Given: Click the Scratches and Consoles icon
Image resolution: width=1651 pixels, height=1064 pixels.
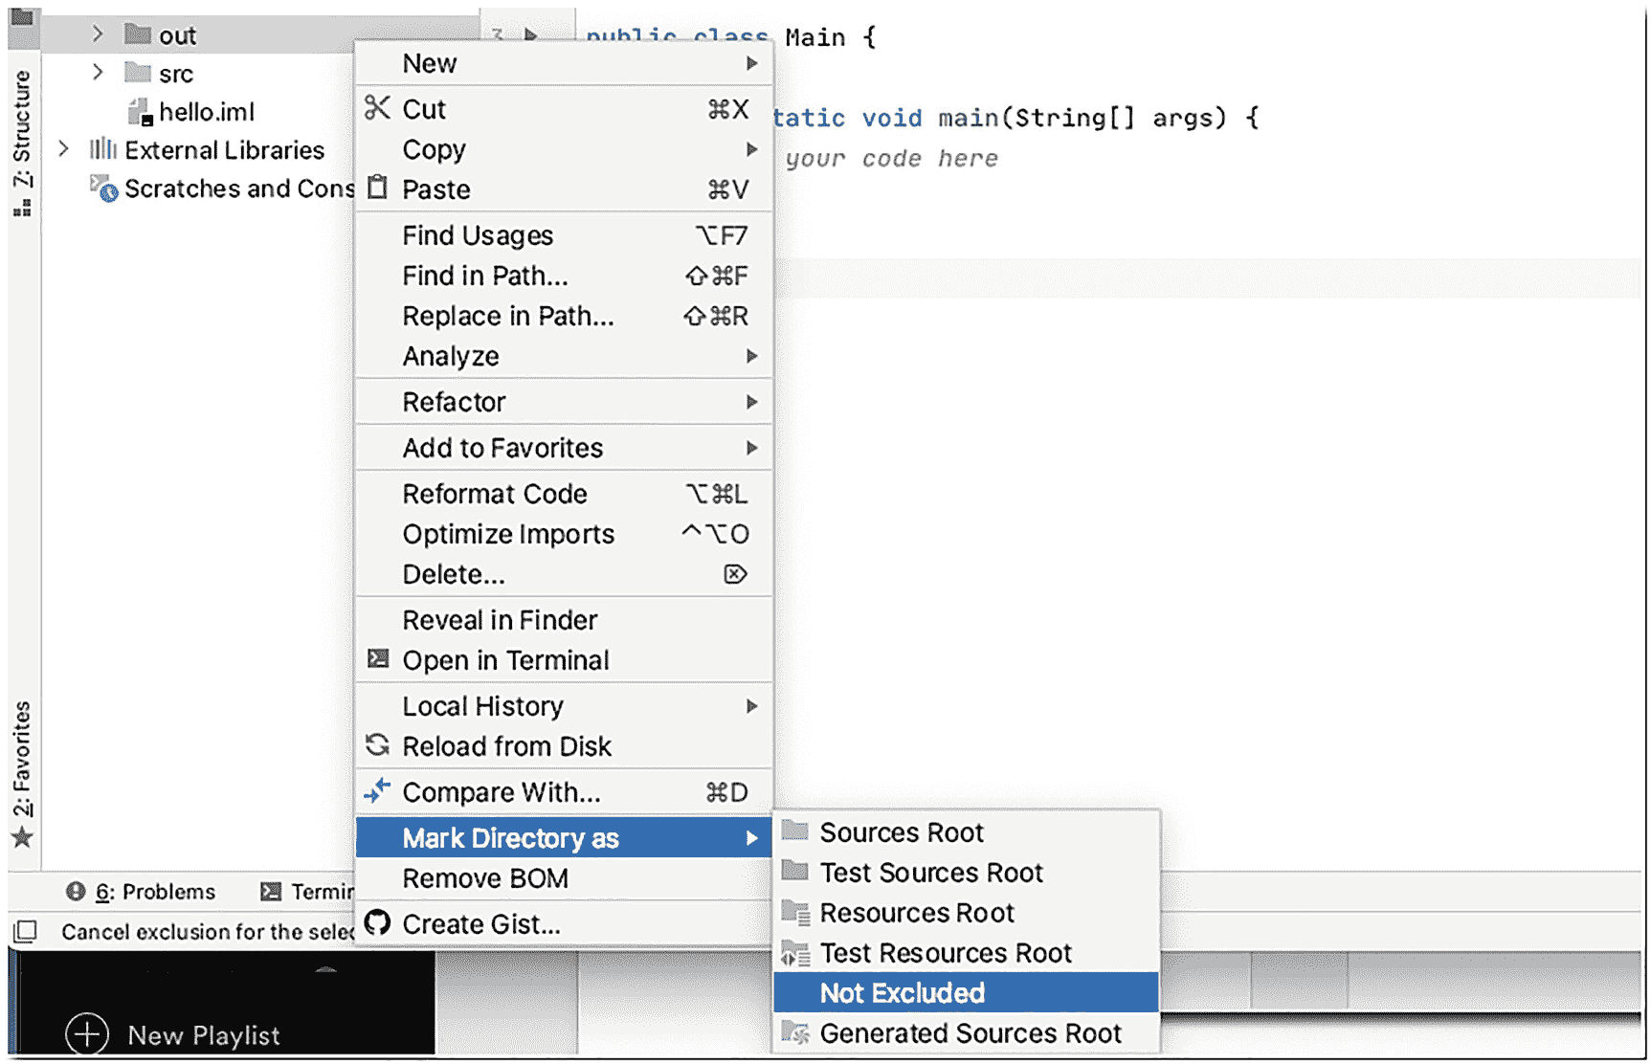Looking at the screenshot, I should click(103, 188).
